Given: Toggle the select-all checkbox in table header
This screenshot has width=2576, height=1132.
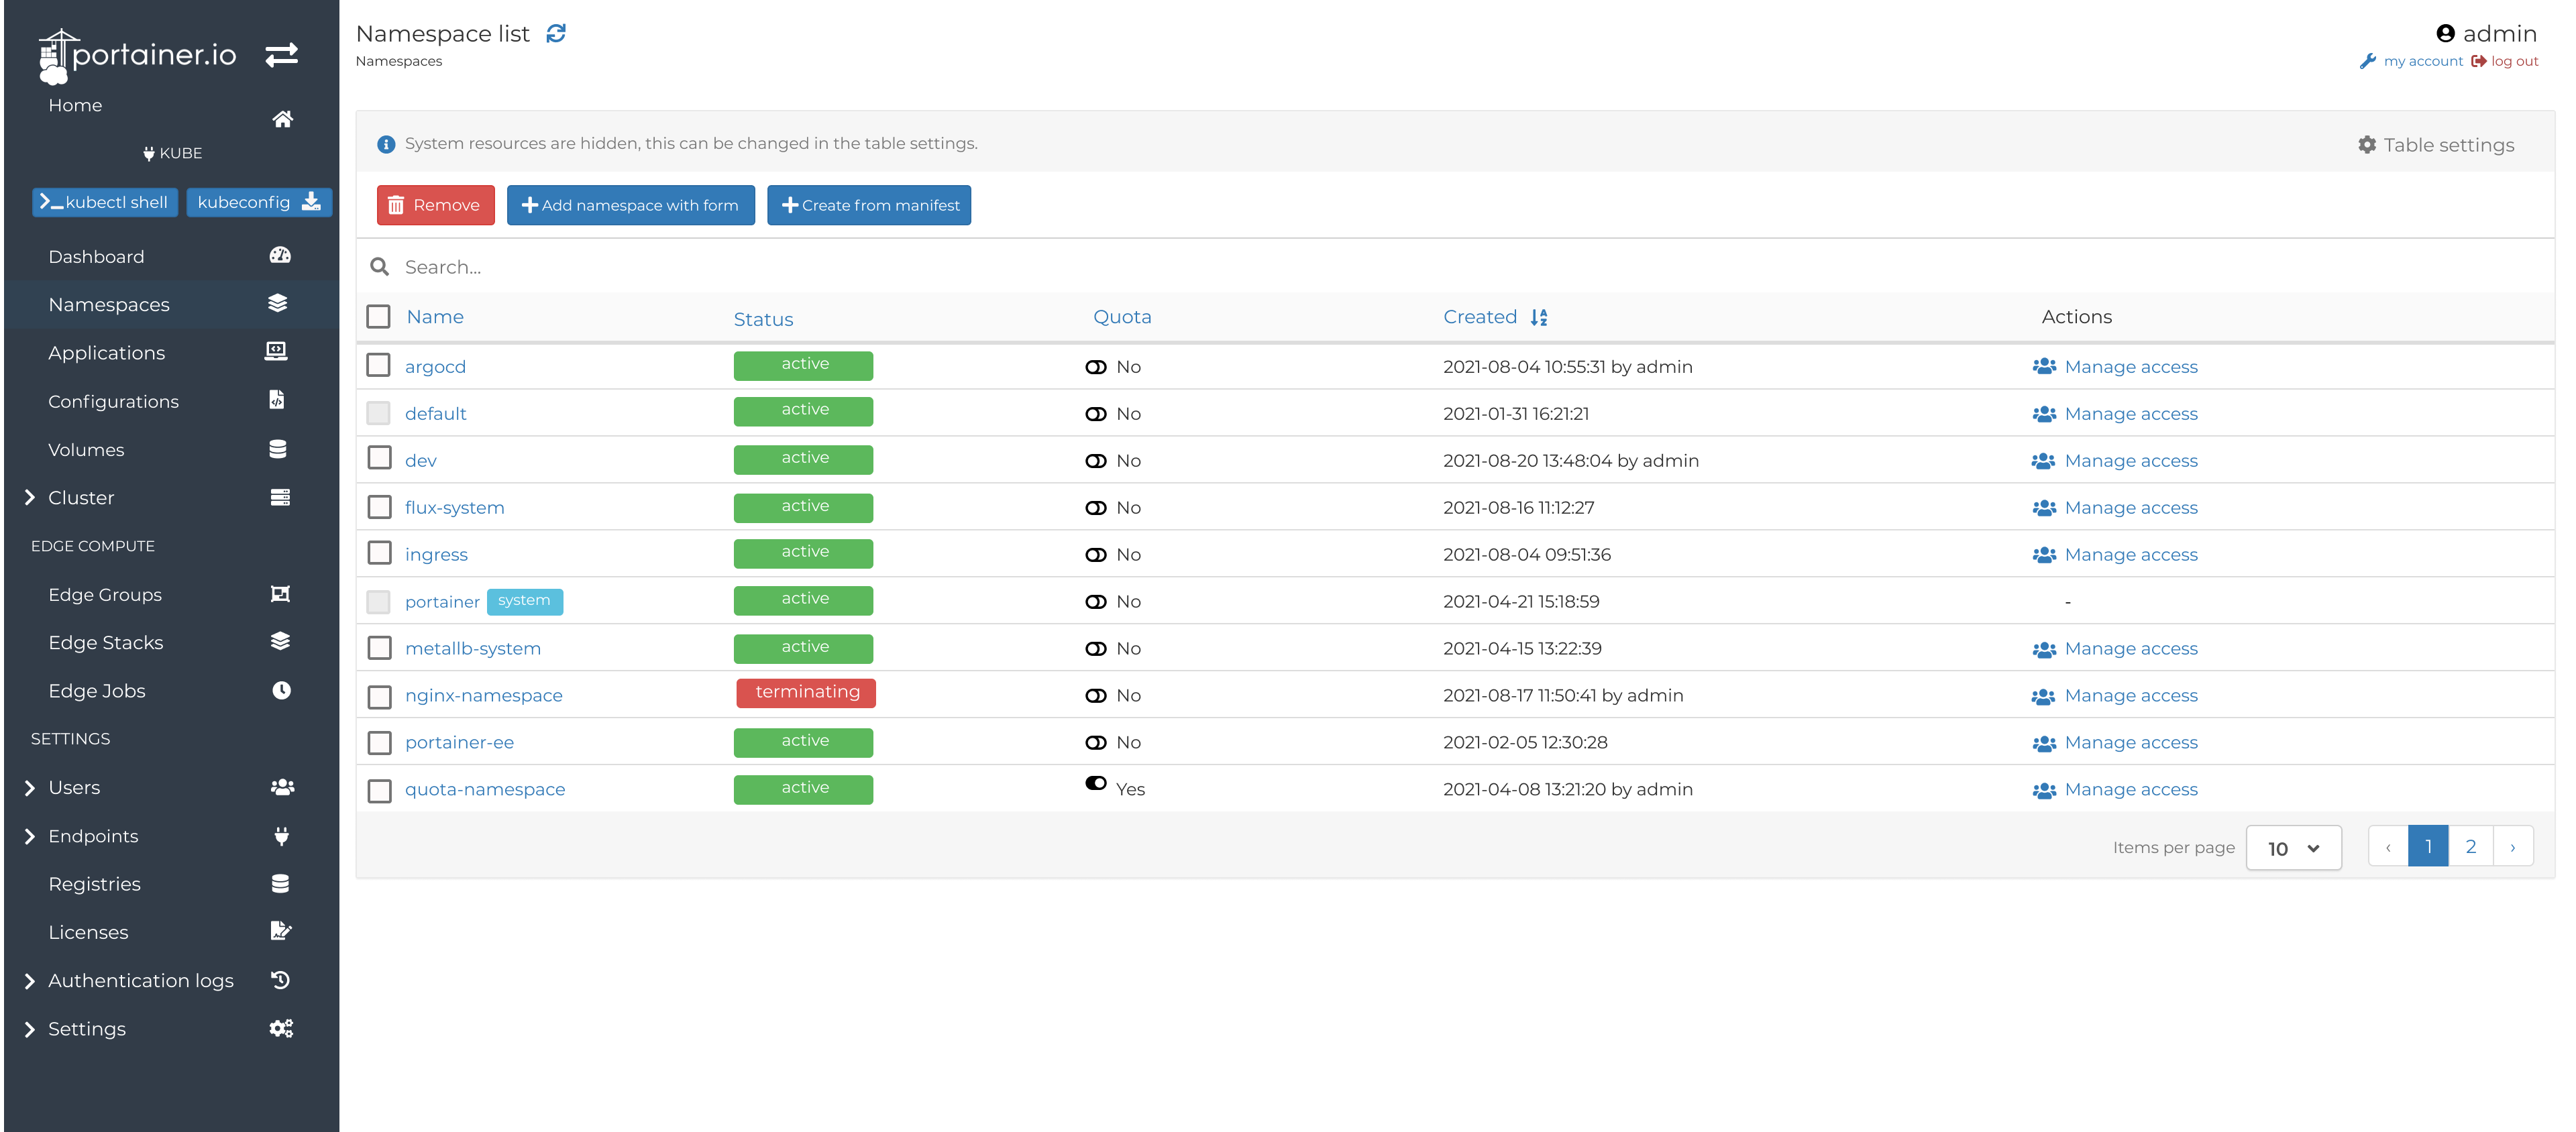Looking at the screenshot, I should coord(378,316).
